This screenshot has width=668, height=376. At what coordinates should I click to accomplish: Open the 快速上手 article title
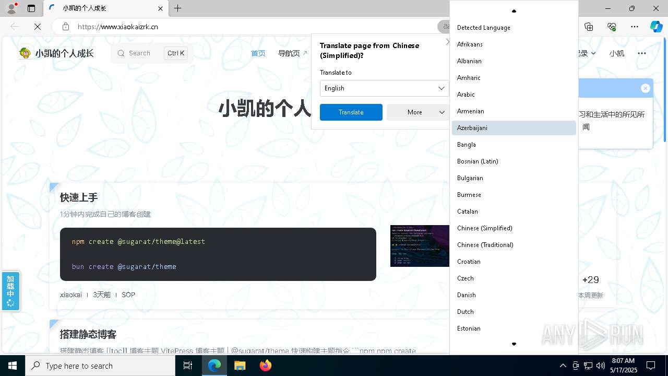[79, 197]
